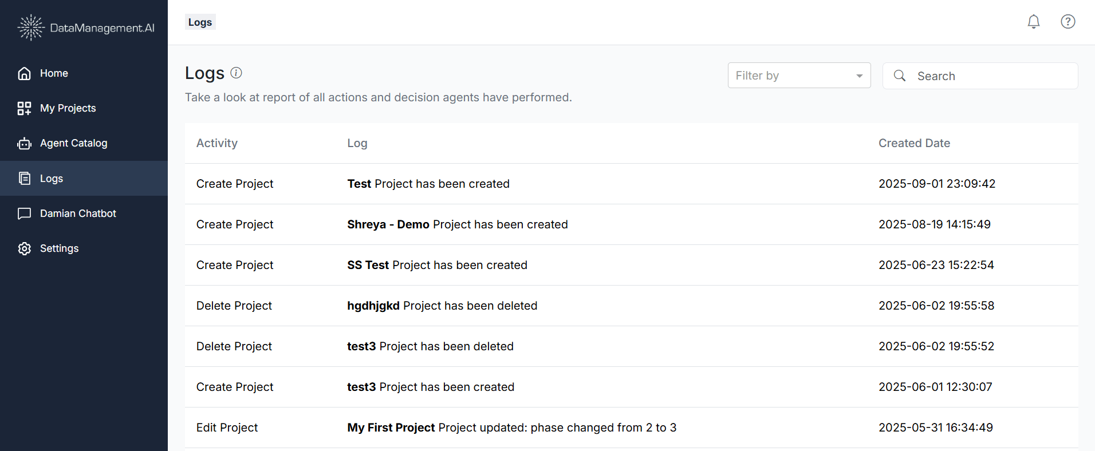Click the search magnifier icon
1095x451 pixels.
900,76
